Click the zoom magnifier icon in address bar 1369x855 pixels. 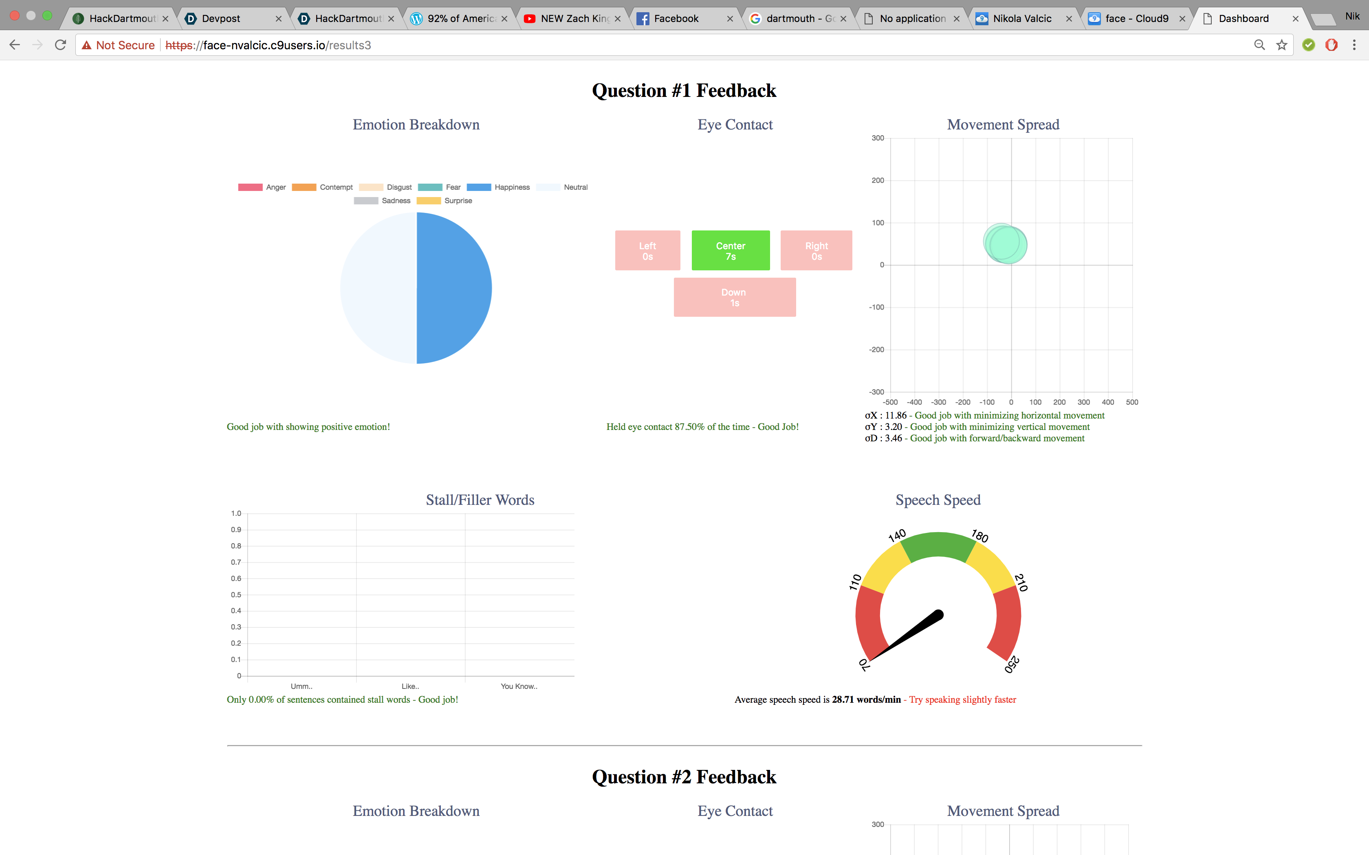[x=1259, y=45]
